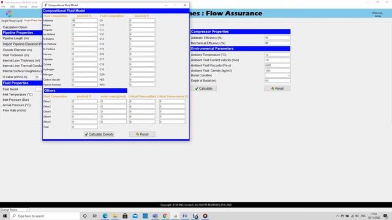Click the Other3 critical pressure field
This screenshot has height=220, width=392.
[142, 111]
